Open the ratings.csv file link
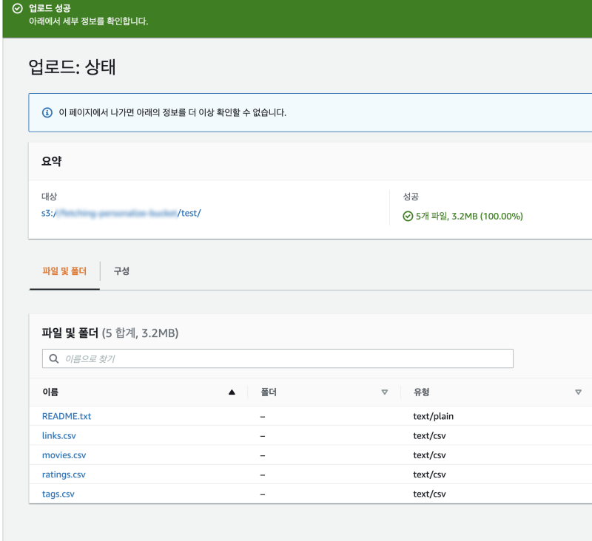 (64, 474)
